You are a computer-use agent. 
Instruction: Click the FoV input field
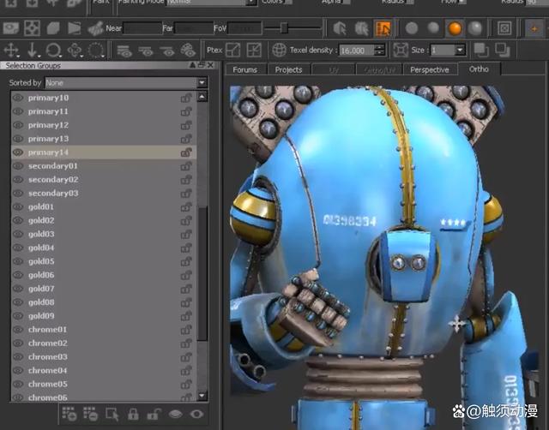(244, 28)
